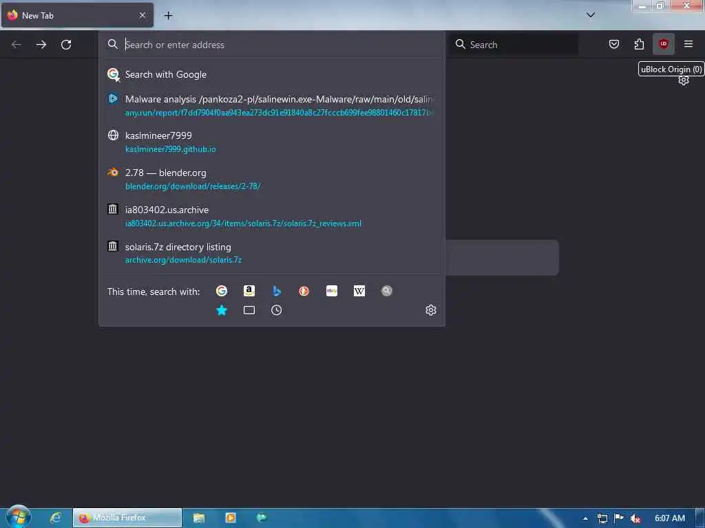Search history with the clock icon
The width and height of the screenshot is (705, 528).
277,310
